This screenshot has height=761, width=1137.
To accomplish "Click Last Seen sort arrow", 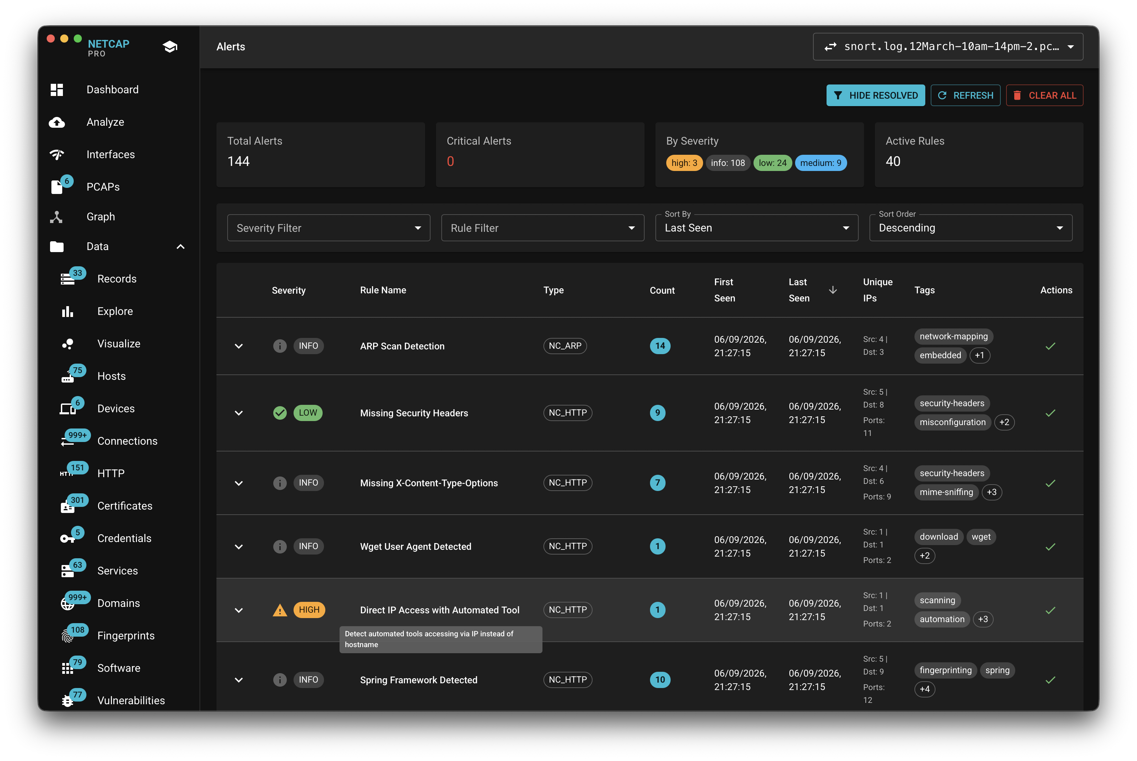I will [x=833, y=290].
